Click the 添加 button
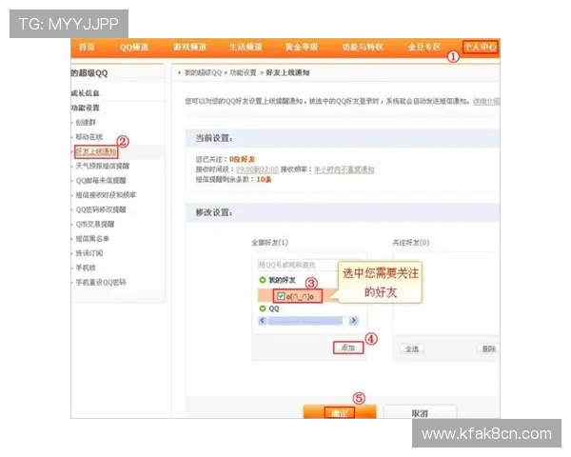 348,348
